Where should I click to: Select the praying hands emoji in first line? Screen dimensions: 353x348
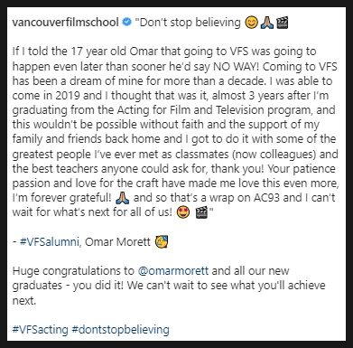pyautogui.click(x=267, y=23)
